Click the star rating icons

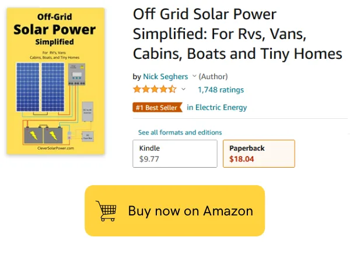tap(154, 90)
